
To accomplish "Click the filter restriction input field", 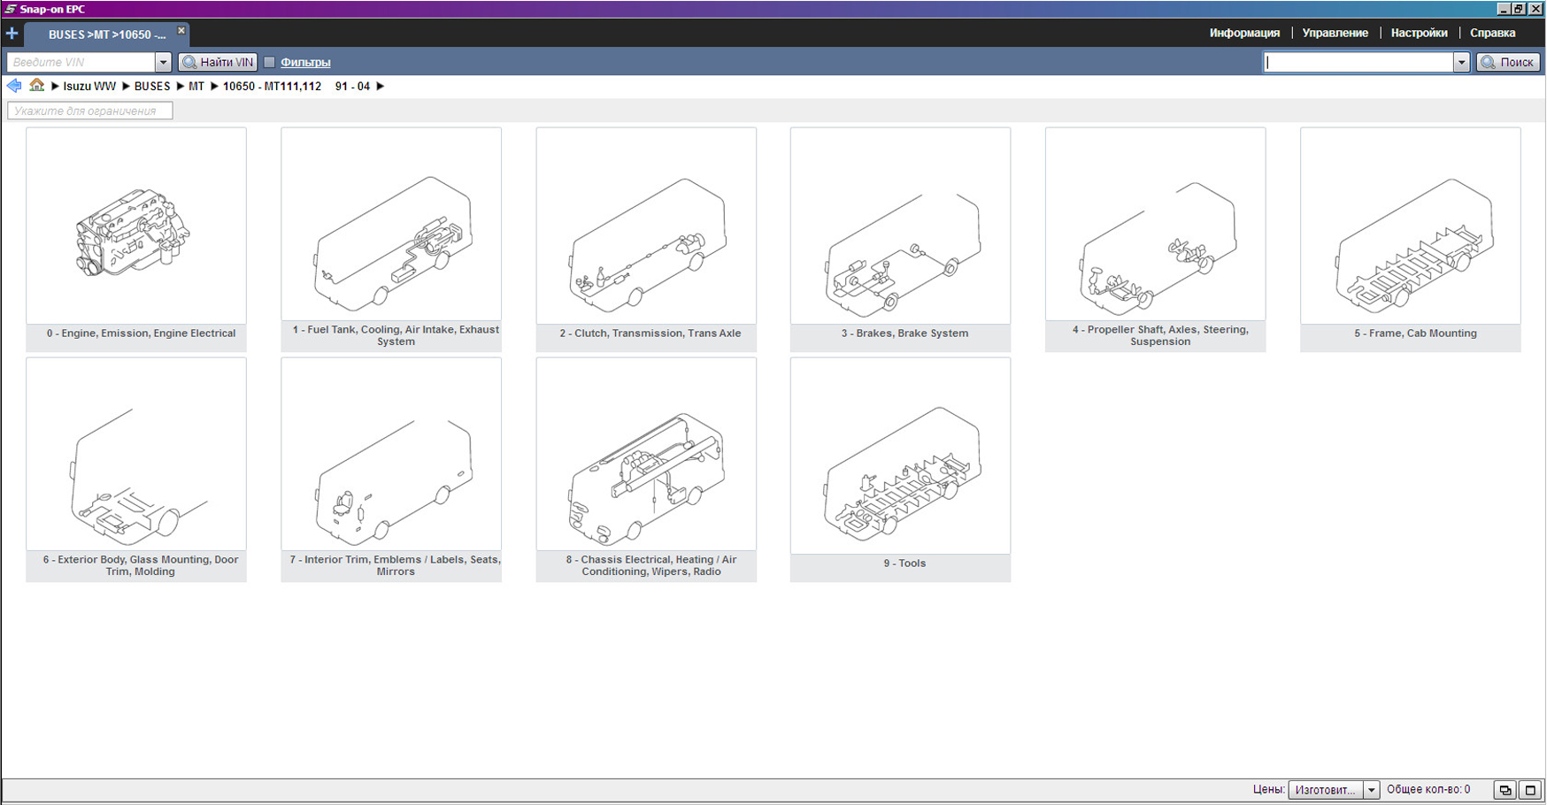I will point(89,111).
